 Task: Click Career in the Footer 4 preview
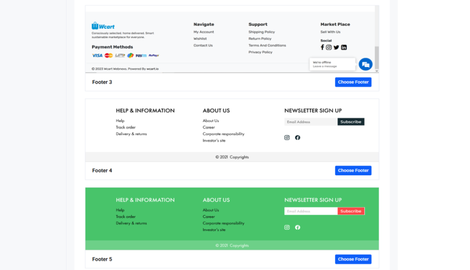click(x=209, y=127)
